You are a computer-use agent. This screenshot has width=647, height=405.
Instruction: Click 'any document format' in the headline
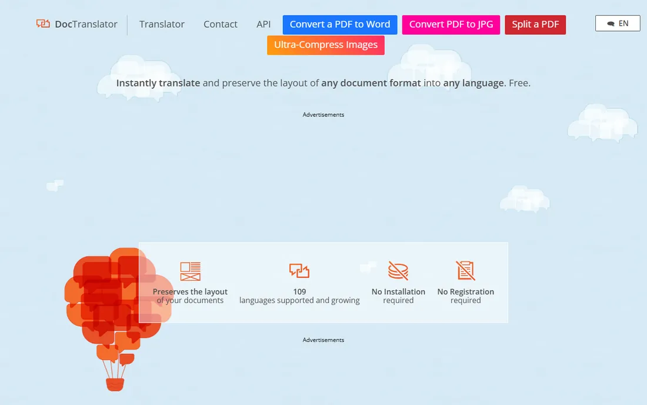point(371,83)
